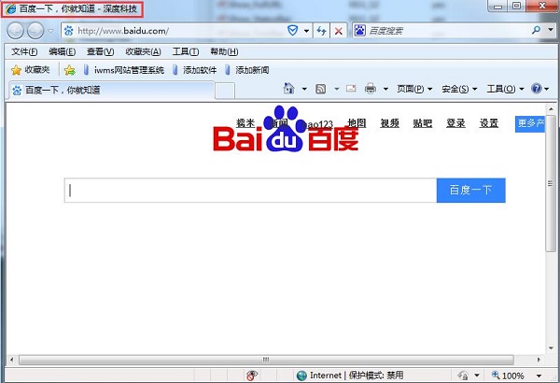Click the privacy eye icon in status bar

[252, 376]
